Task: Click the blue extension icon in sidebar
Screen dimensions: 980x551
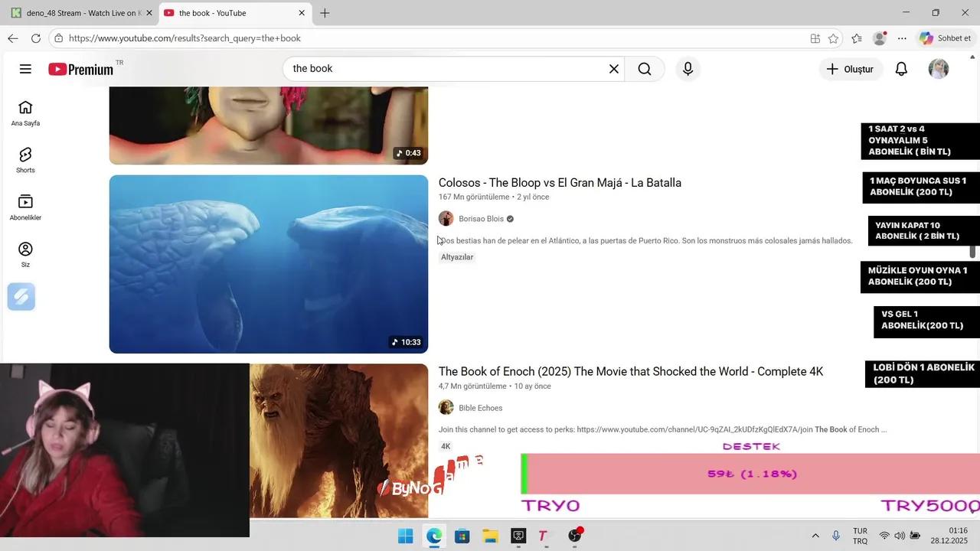Action: [x=21, y=297]
